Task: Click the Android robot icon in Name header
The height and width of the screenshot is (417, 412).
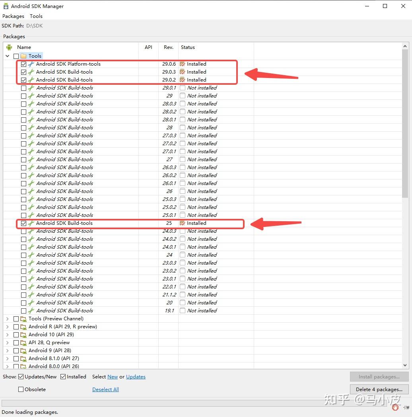Action: click(9, 47)
